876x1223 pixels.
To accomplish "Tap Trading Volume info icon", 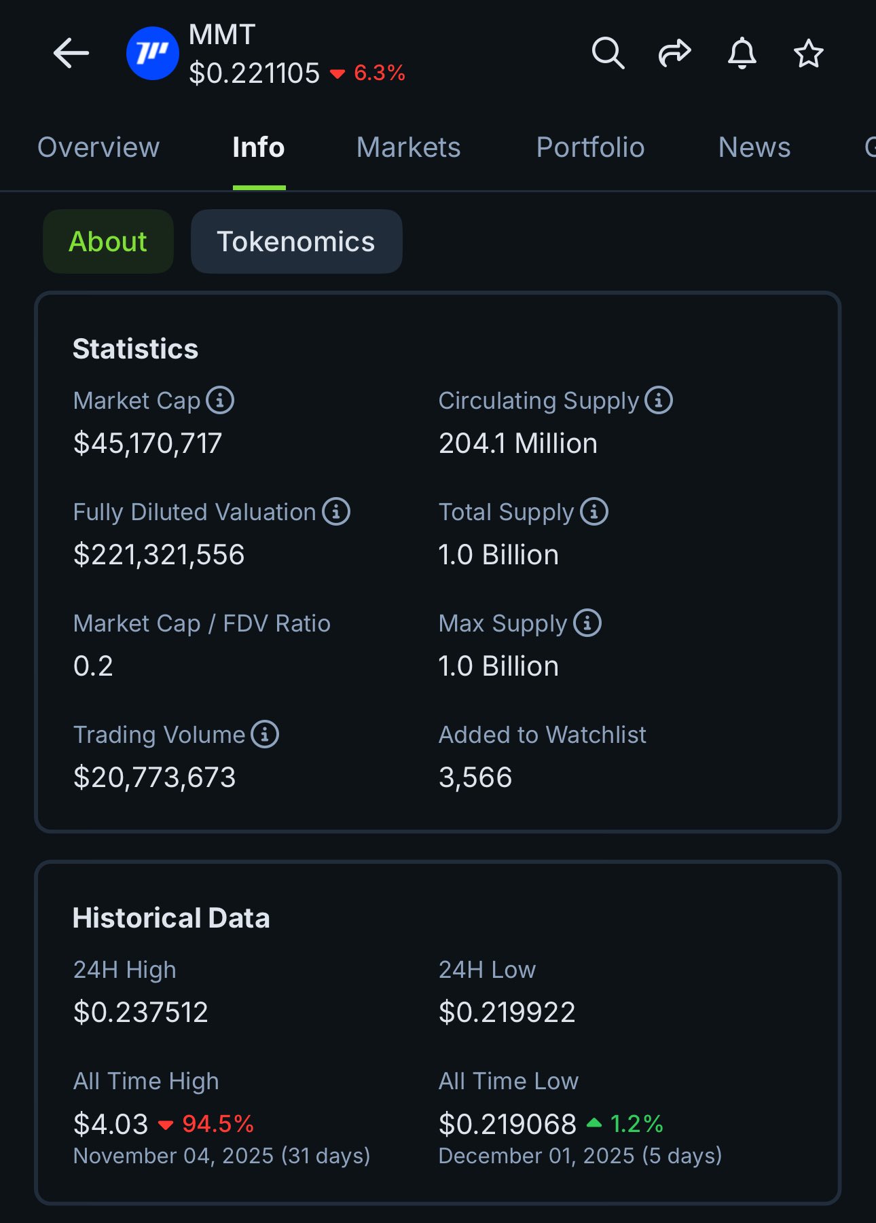I will click(265, 735).
